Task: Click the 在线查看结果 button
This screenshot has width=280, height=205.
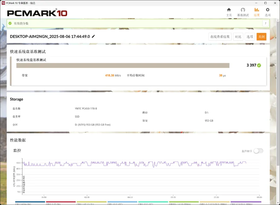Action: [x=220, y=37]
